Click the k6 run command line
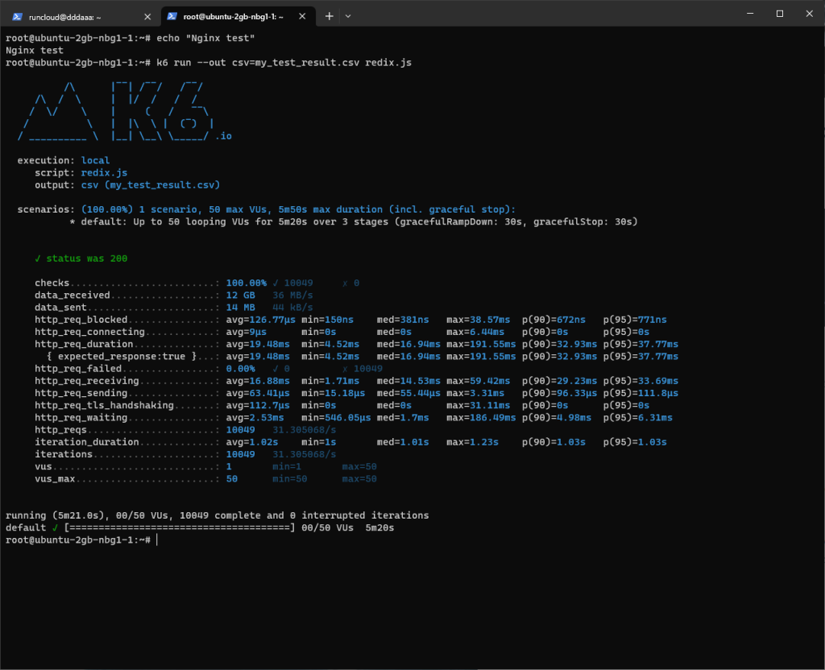 pos(284,63)
